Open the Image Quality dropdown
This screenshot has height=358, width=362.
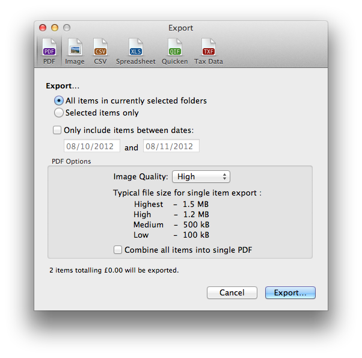pyautogui.click(x=201, y=176)
